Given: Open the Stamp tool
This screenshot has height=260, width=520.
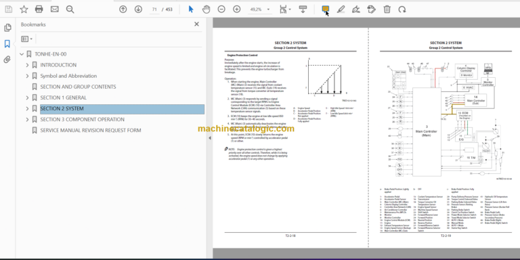Looking at the screenshot, I should 372,9.
